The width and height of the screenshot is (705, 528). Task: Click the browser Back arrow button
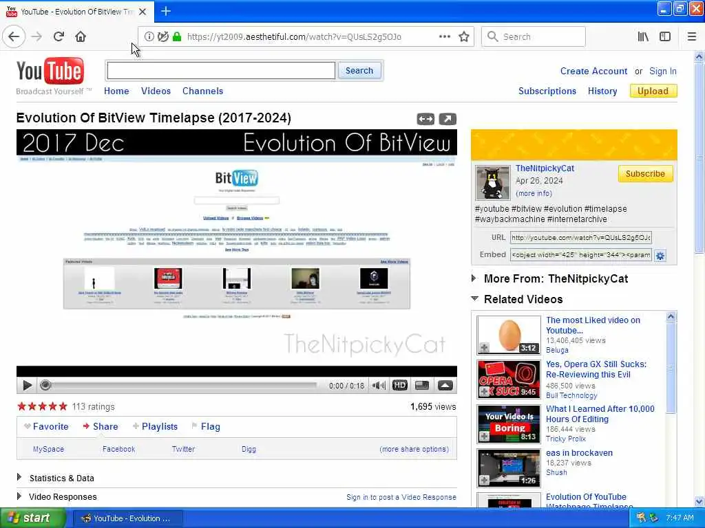14,36
